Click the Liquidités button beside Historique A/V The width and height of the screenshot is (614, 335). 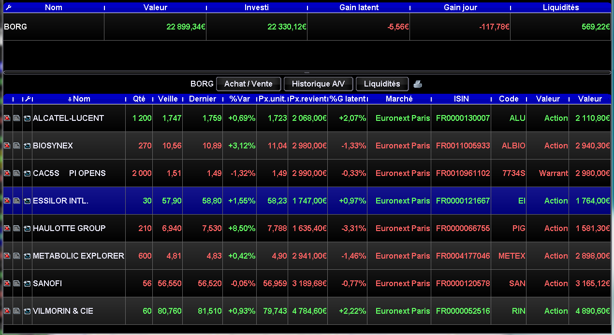[x=382, y=84]
